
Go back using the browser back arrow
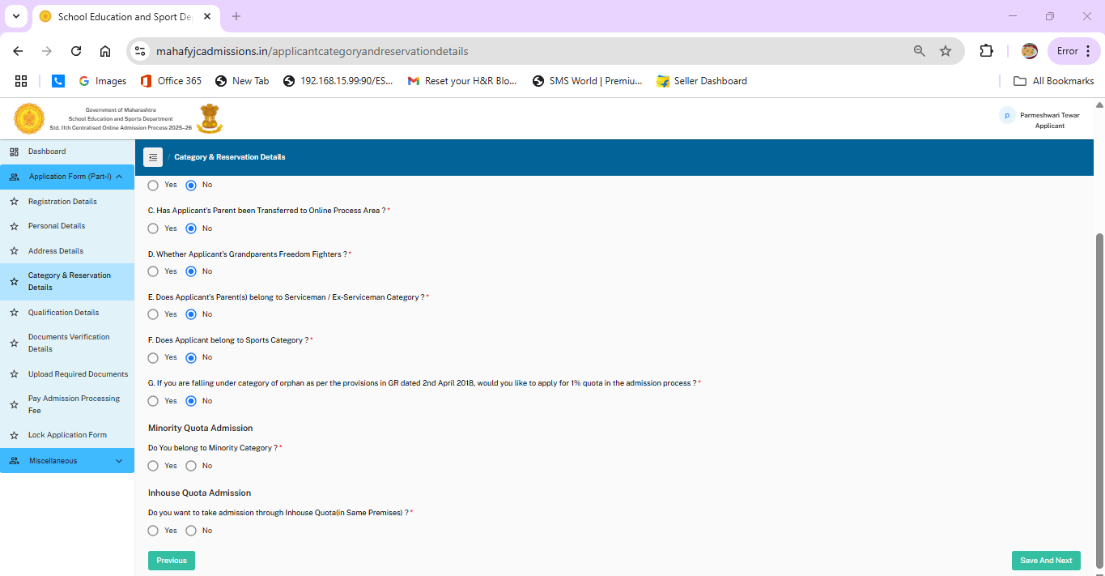click(x=18, y=51)
